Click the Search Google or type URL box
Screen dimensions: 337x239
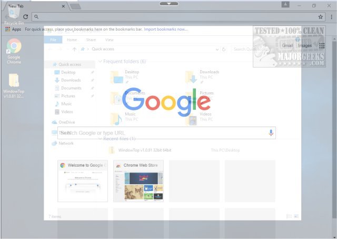point(166,133)
